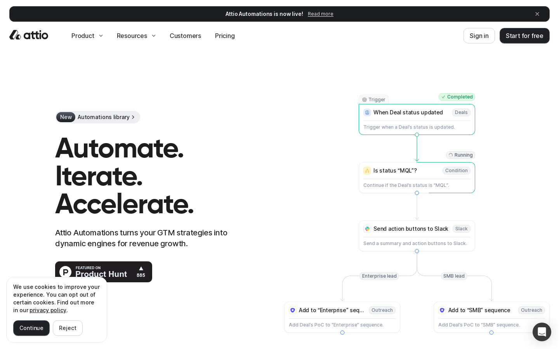Click the yellow condition icon beside Is status MQL
The image size is (559, 349).
coord(367,171)
